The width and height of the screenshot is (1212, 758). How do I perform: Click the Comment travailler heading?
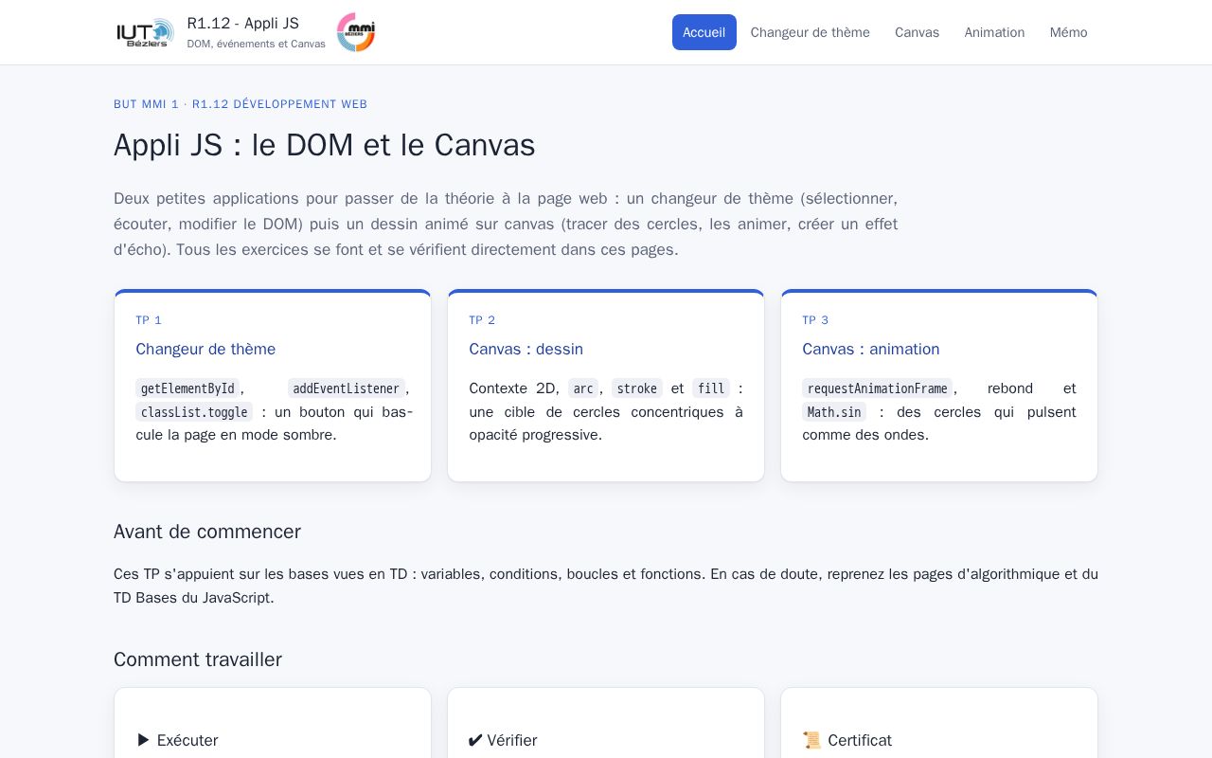tap(198, 659)
